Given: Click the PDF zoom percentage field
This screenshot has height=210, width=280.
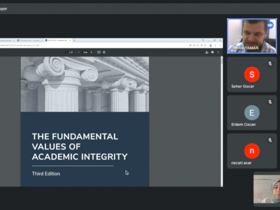Looking at the screenshot, I should tap(85, 52).
